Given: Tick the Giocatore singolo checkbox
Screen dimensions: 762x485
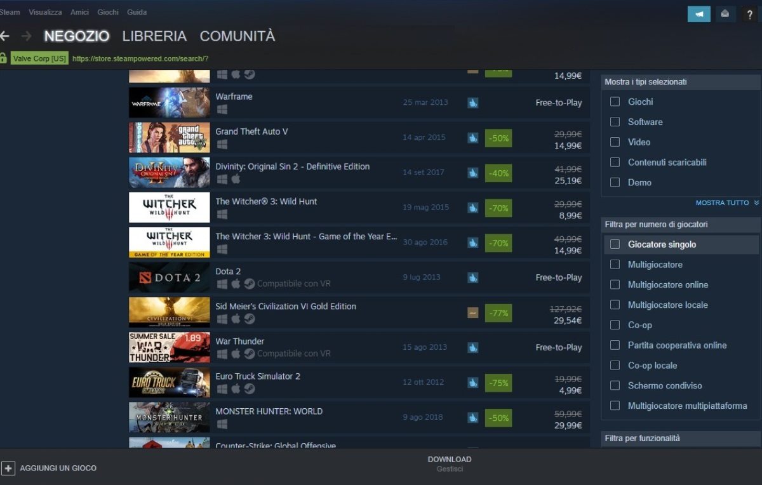Looking at the screenshot, I should tap(615, 244).
